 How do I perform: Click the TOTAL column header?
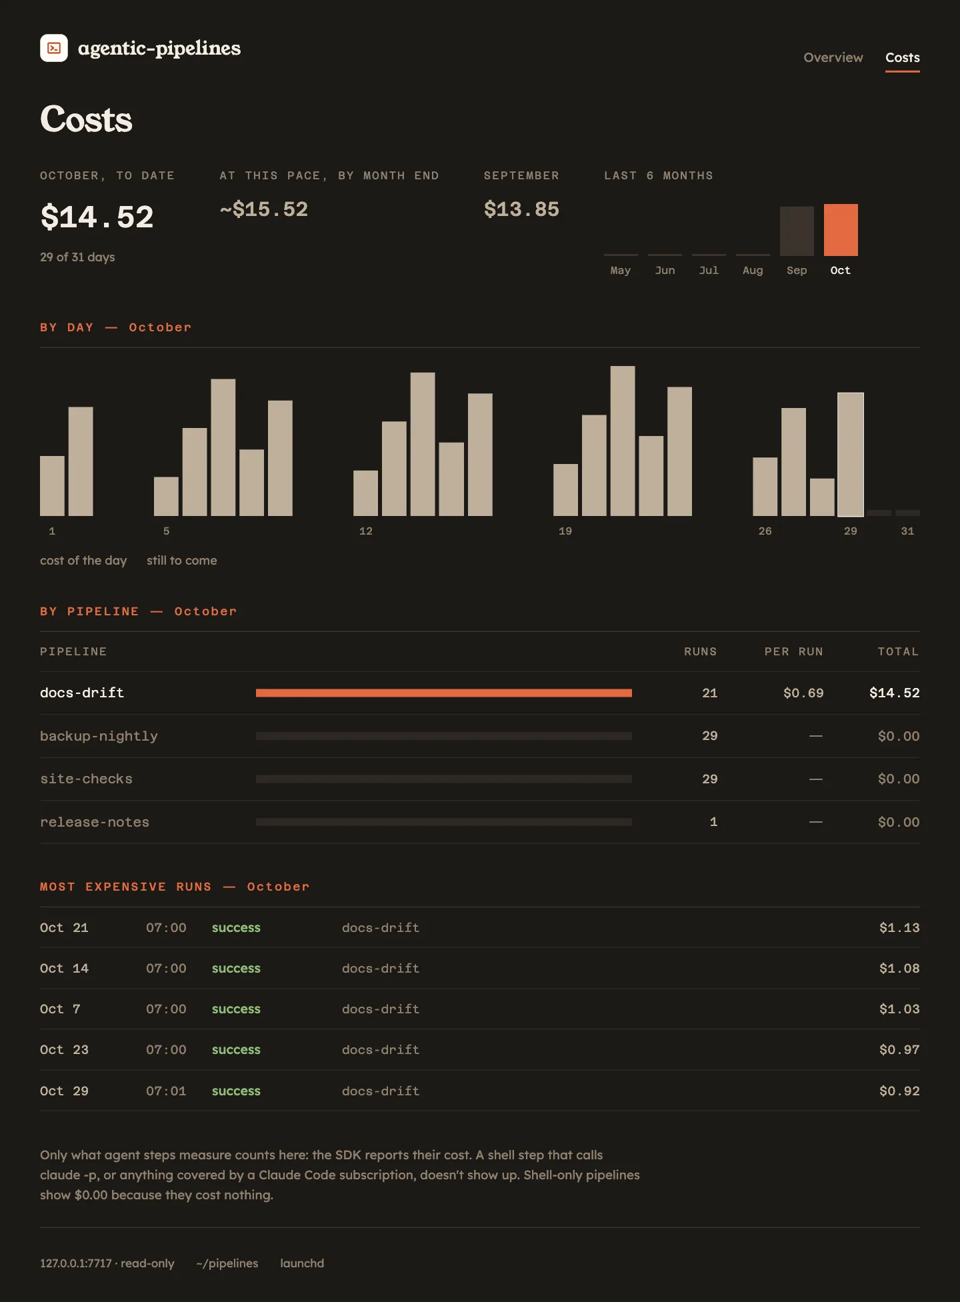click(x=898, y=651)
